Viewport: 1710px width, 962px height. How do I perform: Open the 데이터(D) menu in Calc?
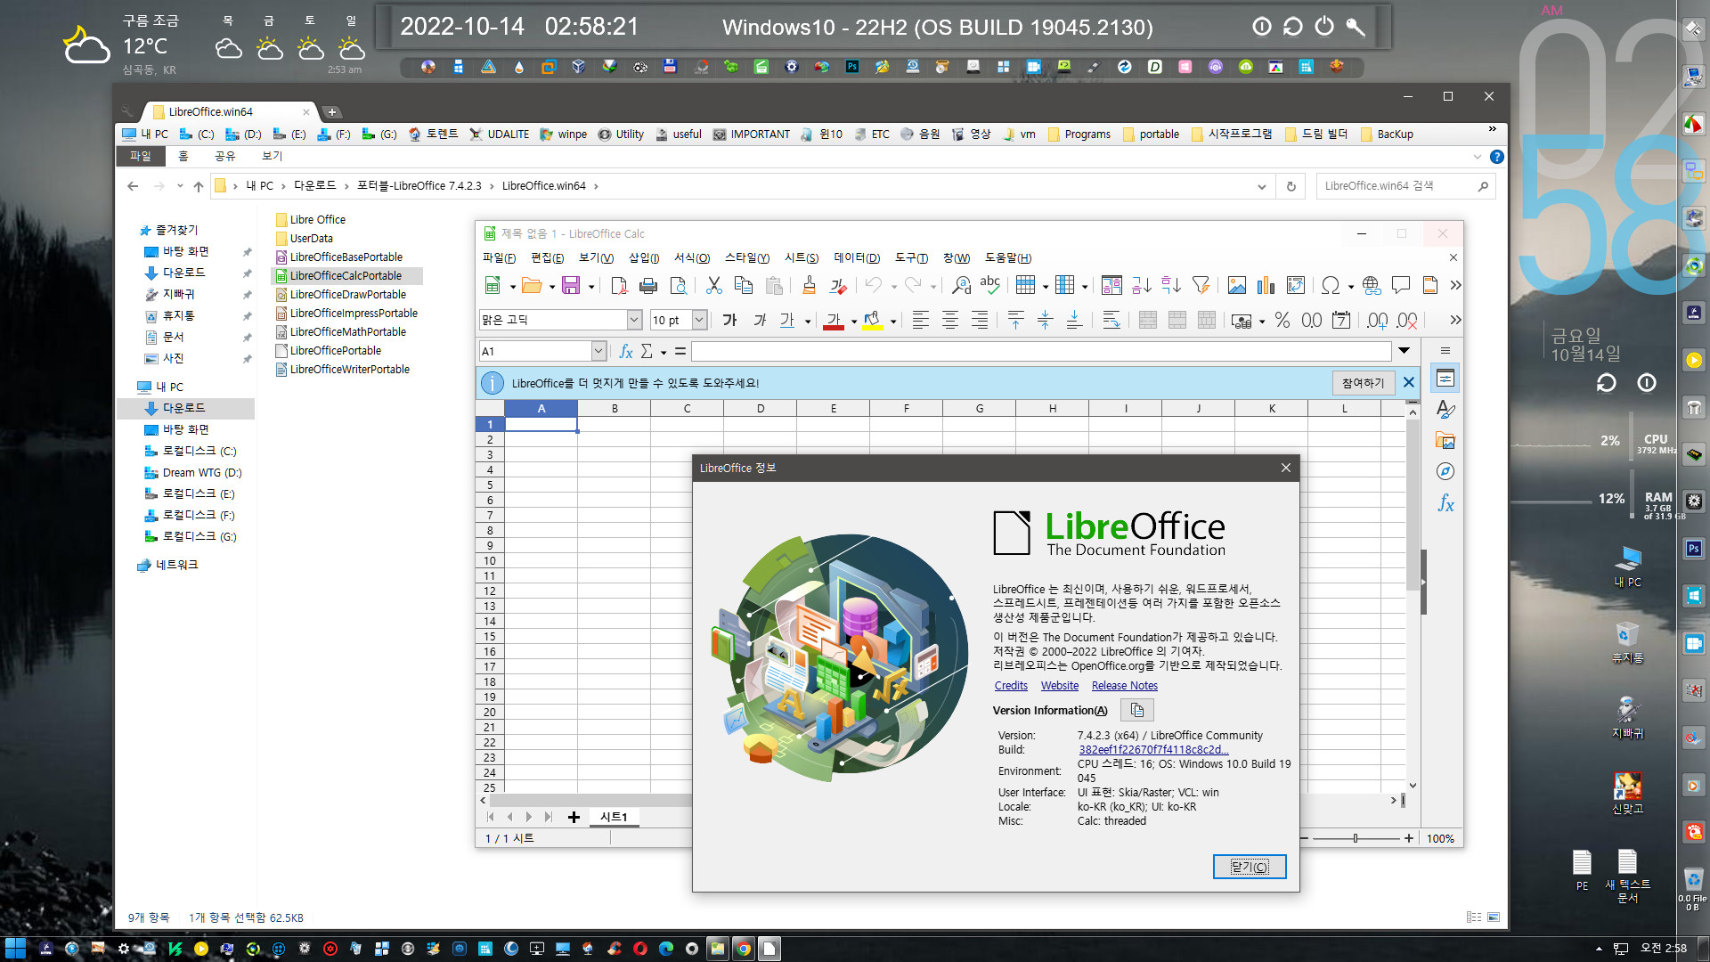(857, 258)
